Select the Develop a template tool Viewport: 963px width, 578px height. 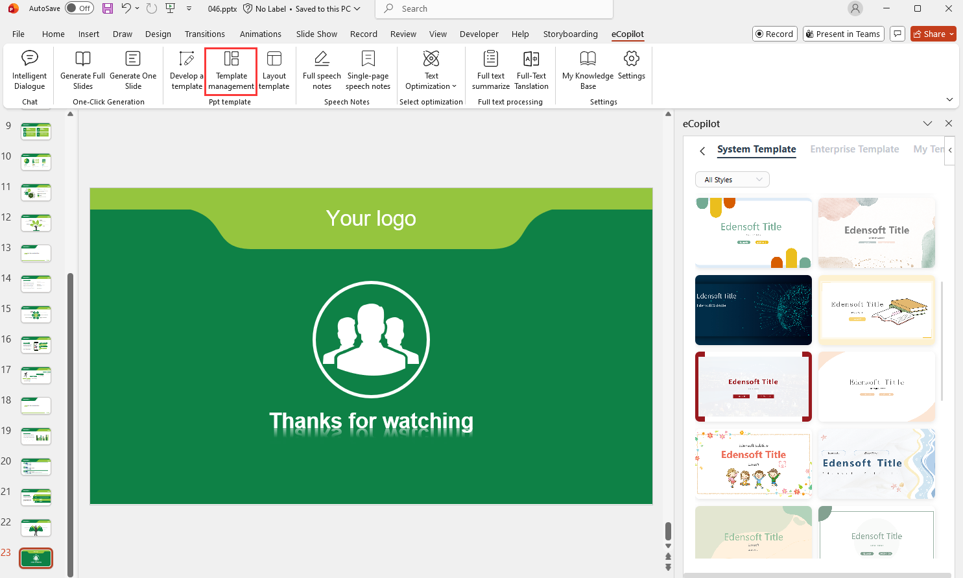[x=186, y=71]
